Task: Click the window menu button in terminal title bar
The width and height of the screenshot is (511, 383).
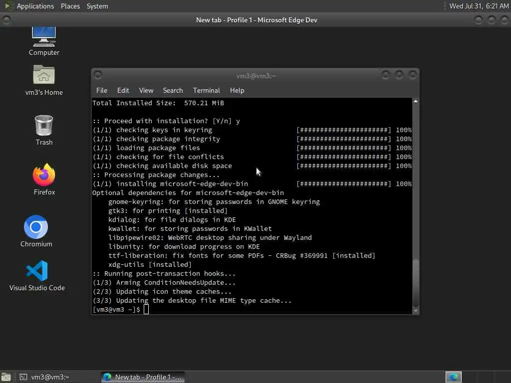Action: tap(98, 75)
